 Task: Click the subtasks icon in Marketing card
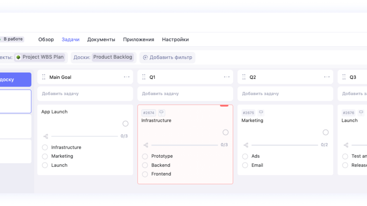[x=246, y=145]
